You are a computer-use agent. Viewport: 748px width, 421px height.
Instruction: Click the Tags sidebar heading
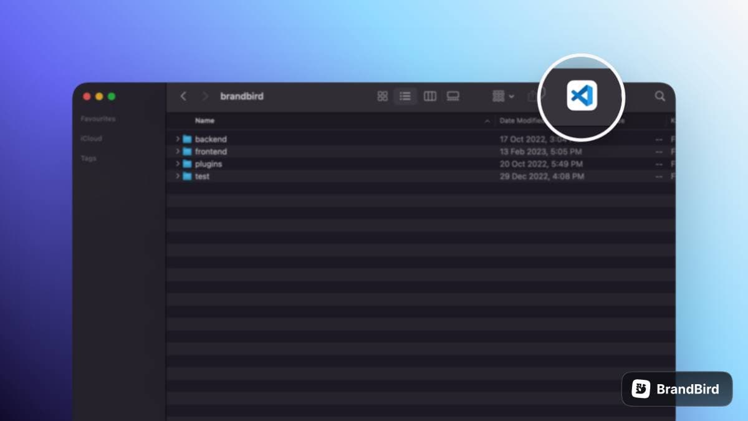click(89, 158)
